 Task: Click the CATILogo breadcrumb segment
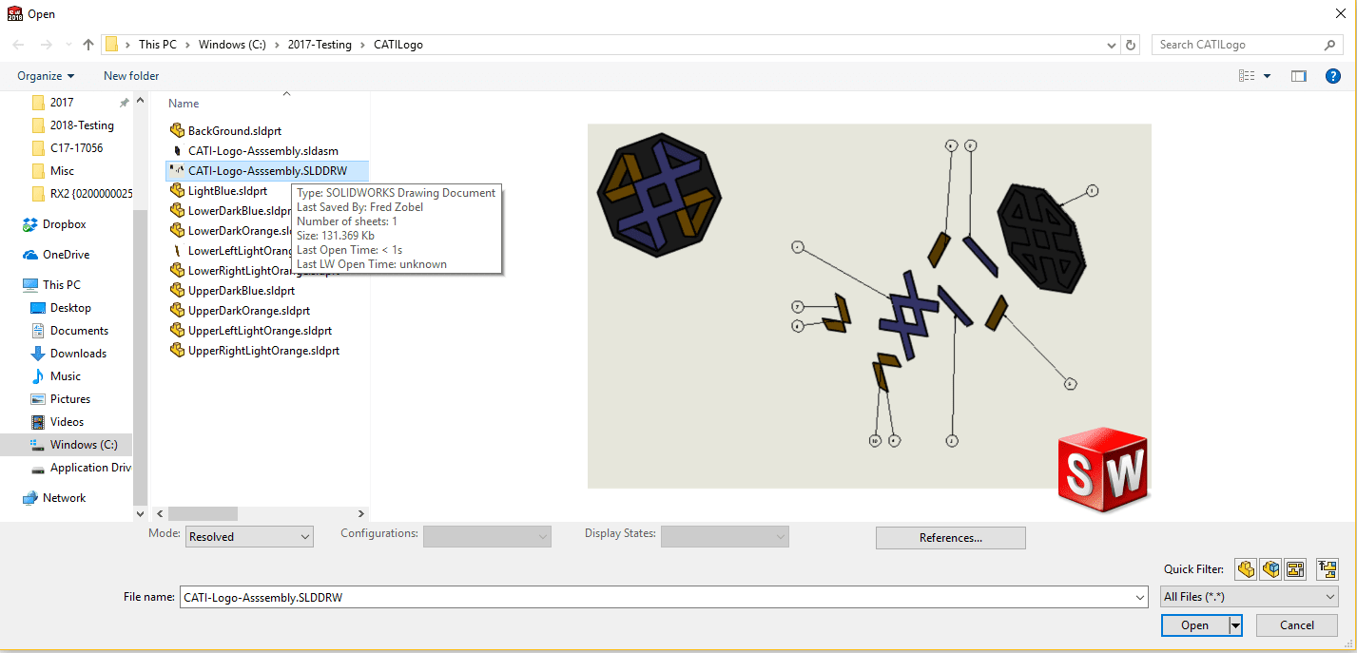tap(398, 45)
